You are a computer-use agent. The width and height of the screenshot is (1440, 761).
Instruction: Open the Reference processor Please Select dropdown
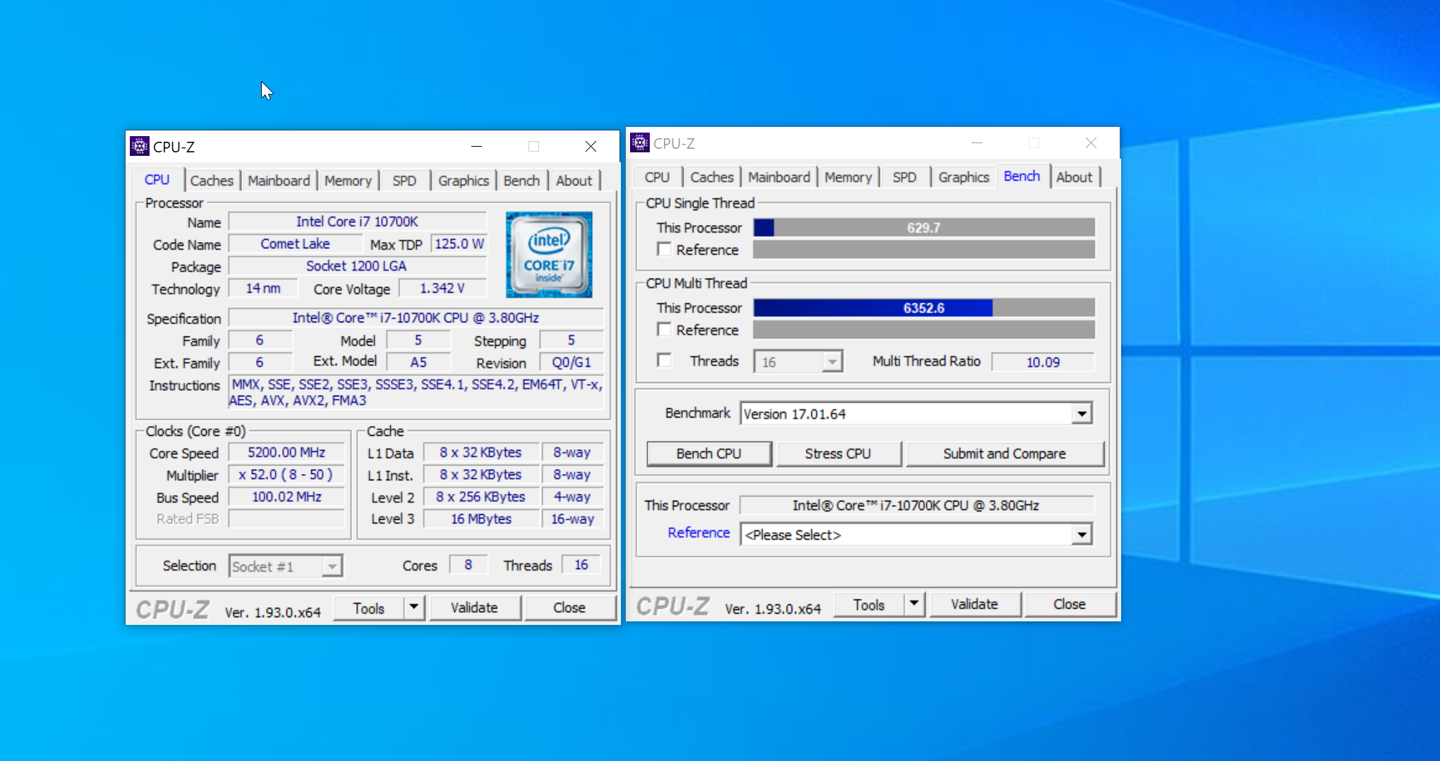[1081, 535]
